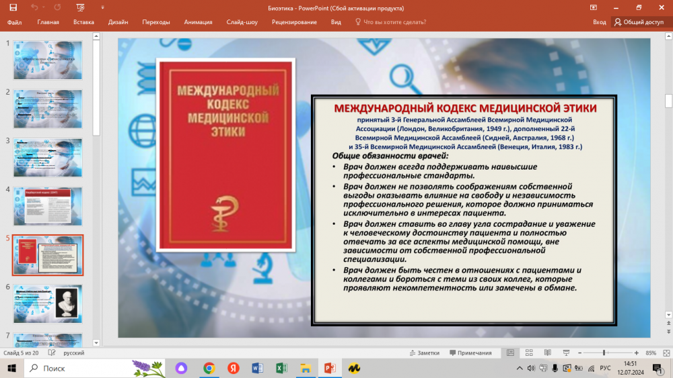Click the slide title 'МЕЖДУНАРОДНЫЙ КОДЕКС МЕДИЦИНСКОЙ ЭТИКИ'
Image resolution: width=673 pixels, height=378 pixels.
tap(465, 108)
